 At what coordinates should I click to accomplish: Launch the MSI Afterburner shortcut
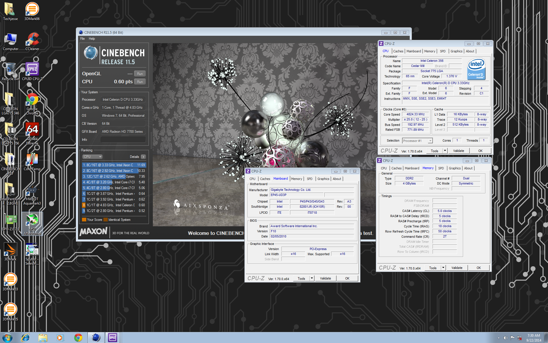coord(32,224)
